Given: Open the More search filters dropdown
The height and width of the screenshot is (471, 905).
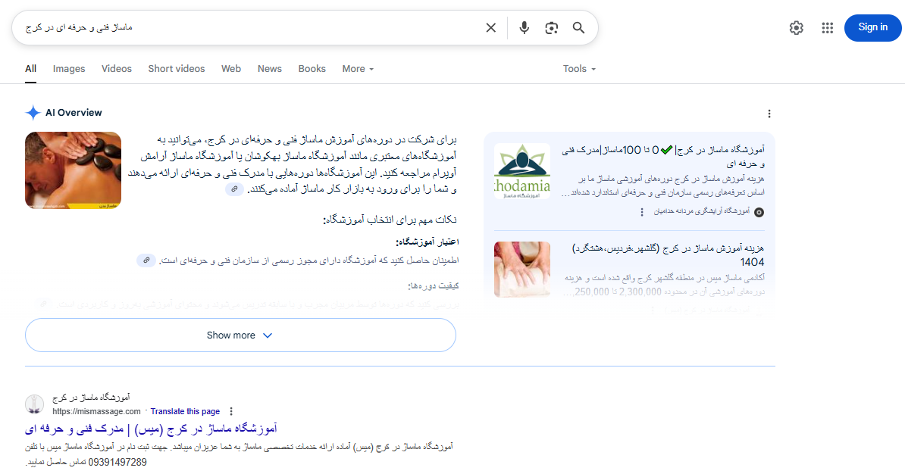Looking at the screenshot, I should [358, 69].
